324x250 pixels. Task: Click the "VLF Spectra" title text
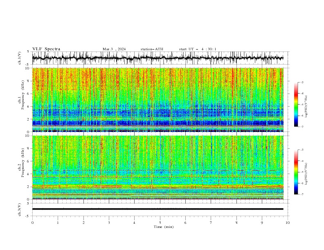pyautogui.click(x=46, y=49)
